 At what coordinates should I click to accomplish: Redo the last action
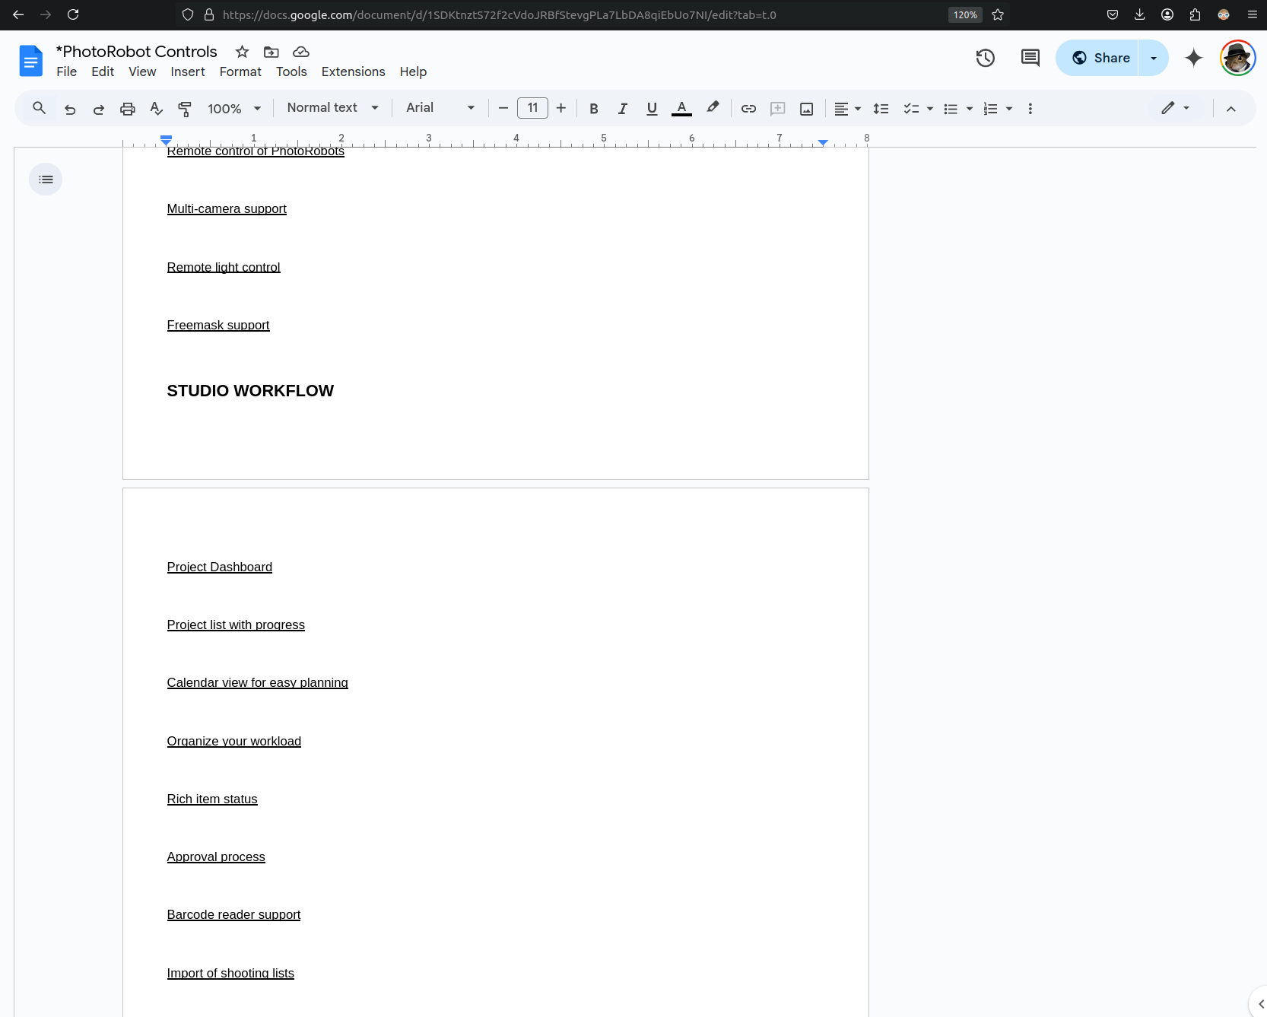99,109
